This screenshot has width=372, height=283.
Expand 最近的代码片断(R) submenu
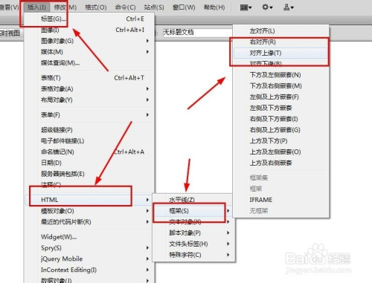pyautogui.click(x=89, y=222)
